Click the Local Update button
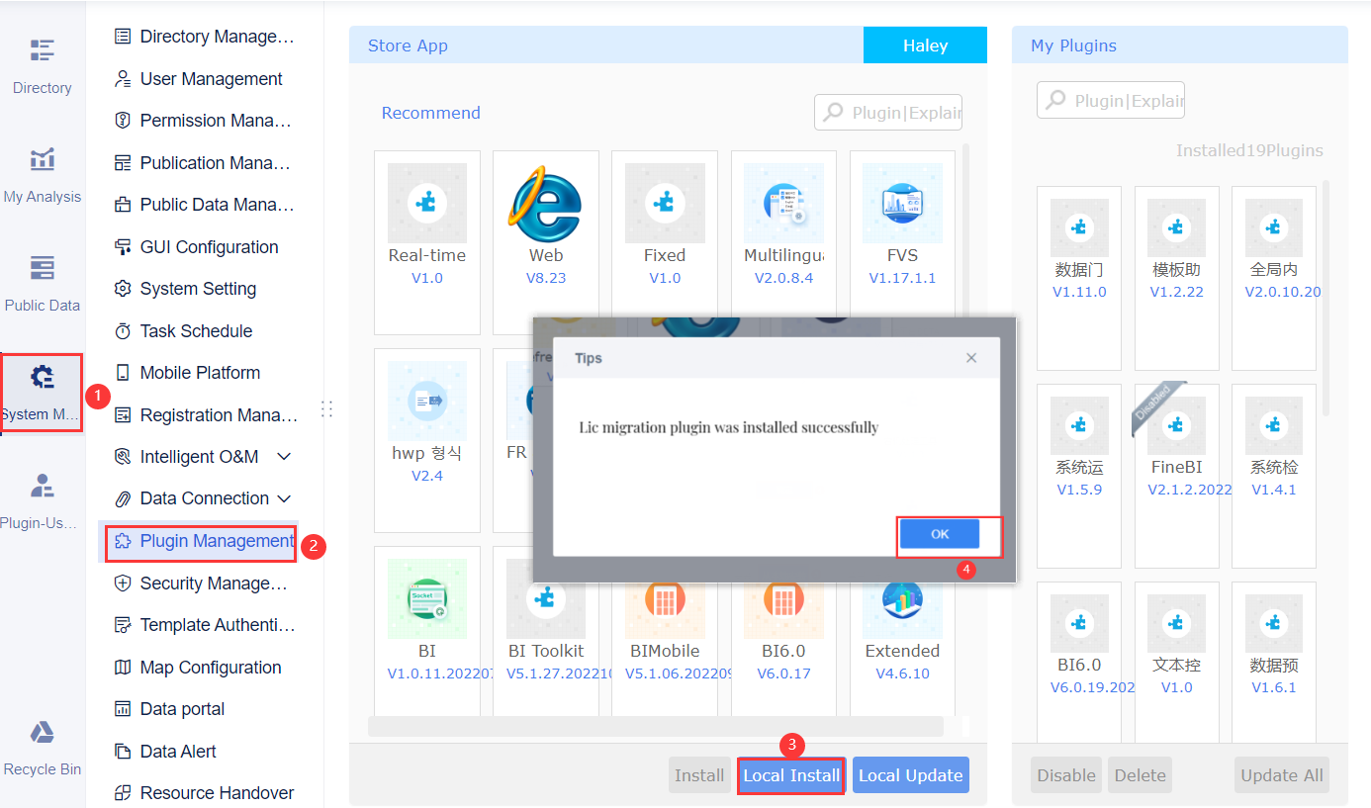The width and height of the screenshot is (1371, 808). 910,774
